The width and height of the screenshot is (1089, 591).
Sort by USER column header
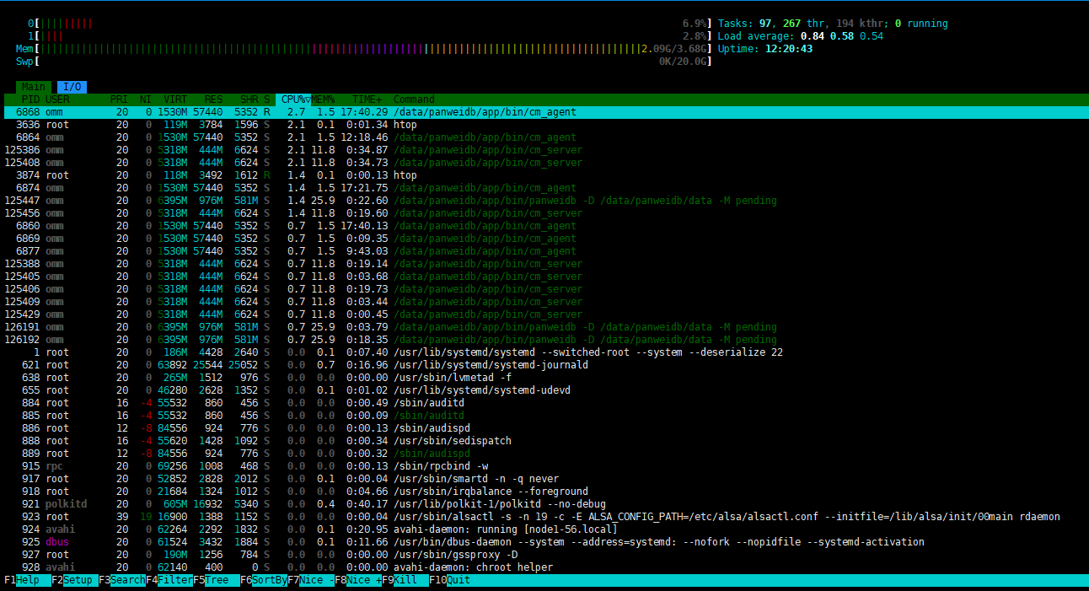[x=57, y=99]
